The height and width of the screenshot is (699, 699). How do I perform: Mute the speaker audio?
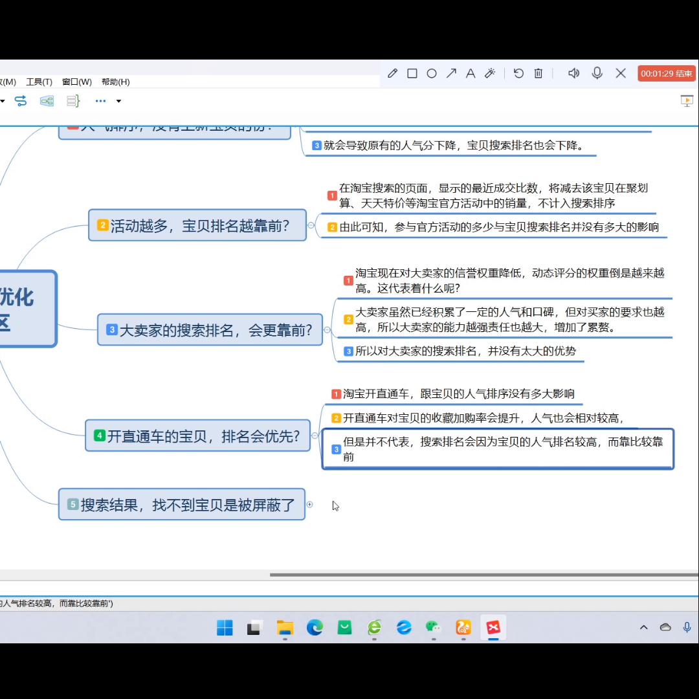(x=573, y=73)
